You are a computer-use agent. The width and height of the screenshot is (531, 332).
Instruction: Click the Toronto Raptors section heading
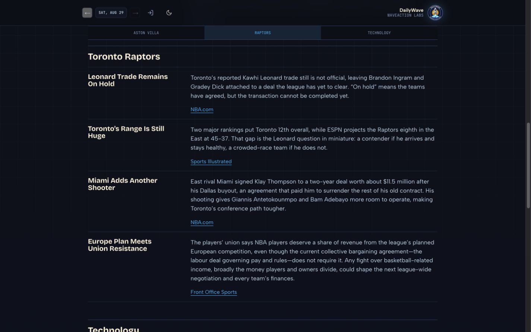[x=124, y=57]
